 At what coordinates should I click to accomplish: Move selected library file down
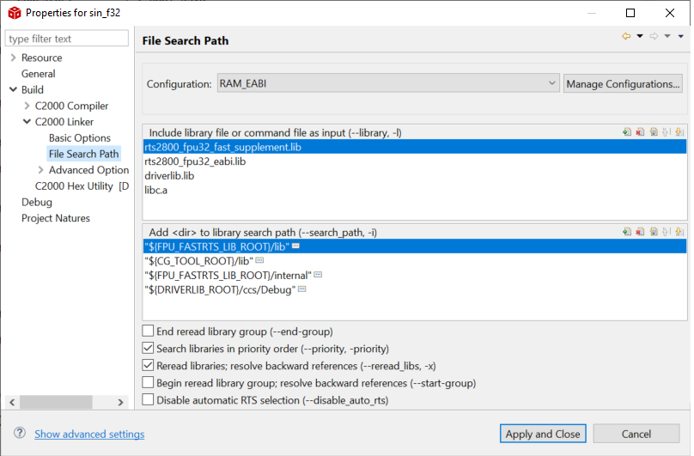[x=679, y=132]
